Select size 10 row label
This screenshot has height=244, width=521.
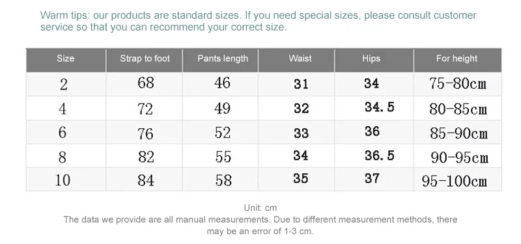63,180
